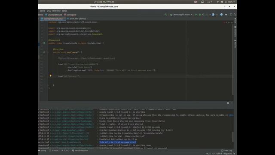
Task: Click the volume icon in the system tray
Action: pos(222,2)
